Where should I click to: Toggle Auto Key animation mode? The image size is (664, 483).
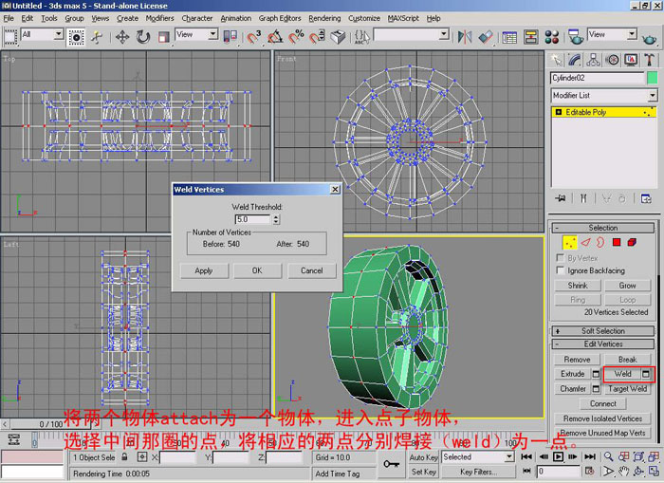click(x=423, y=456)
